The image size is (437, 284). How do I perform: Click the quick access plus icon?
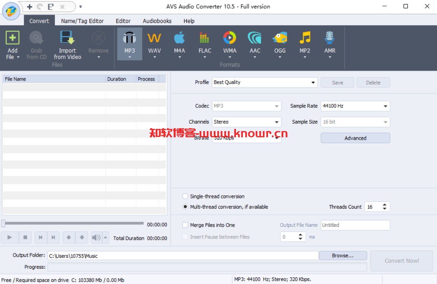click(x=30, y=7)
